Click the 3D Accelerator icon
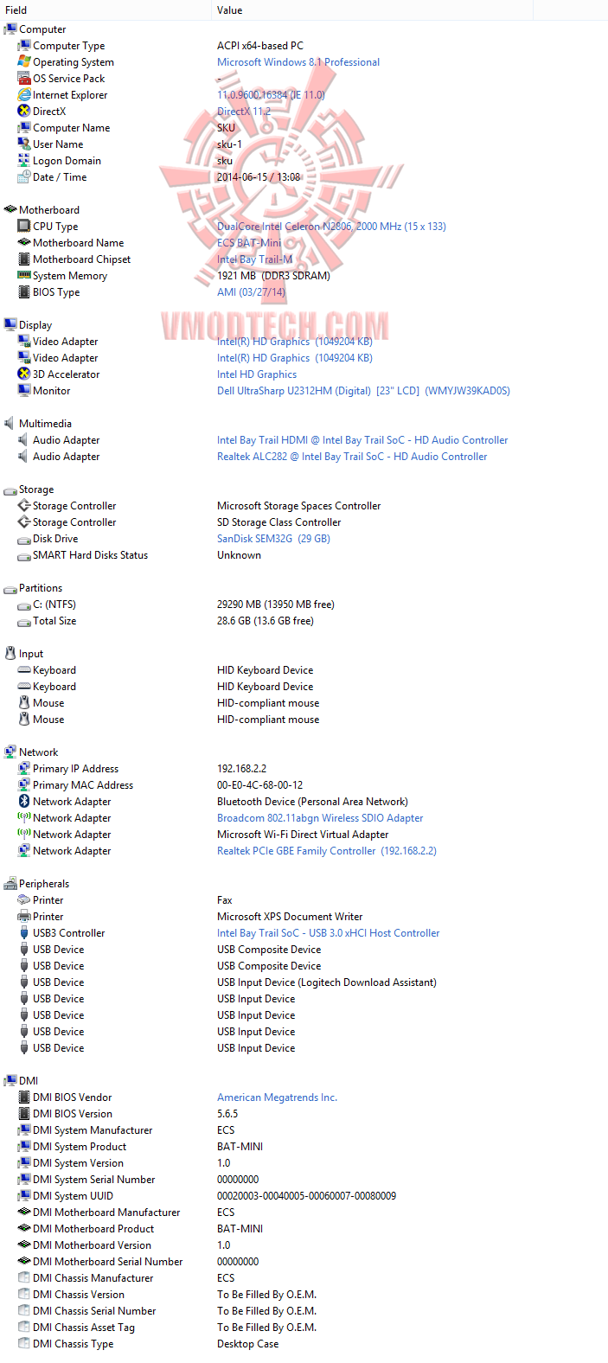This screenshot has width=608, height=1363. pyautogui.click(x=24, y=374)
